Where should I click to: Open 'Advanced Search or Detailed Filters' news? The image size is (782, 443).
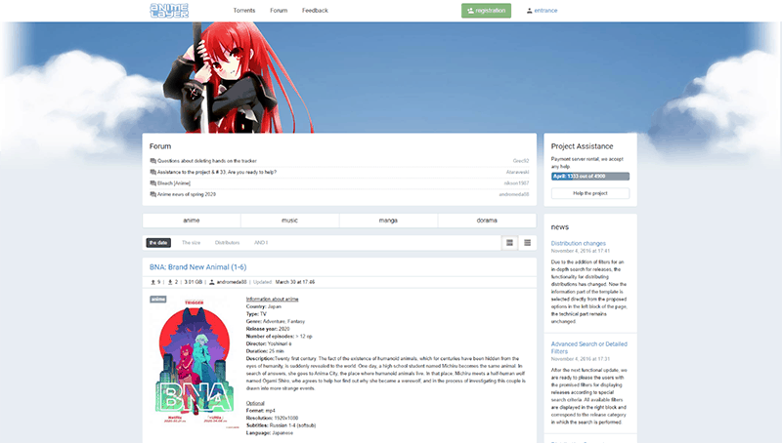(x=589, y=347)
